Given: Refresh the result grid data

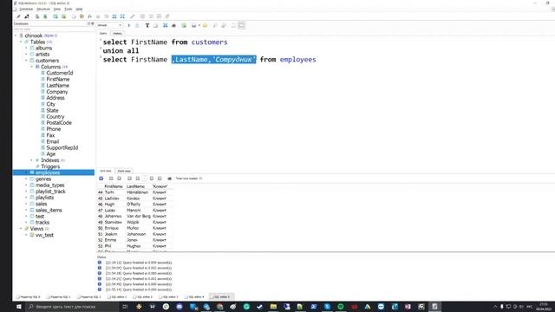Looking at the screenshot, I should pyautogui.click(x=101, y=179).
